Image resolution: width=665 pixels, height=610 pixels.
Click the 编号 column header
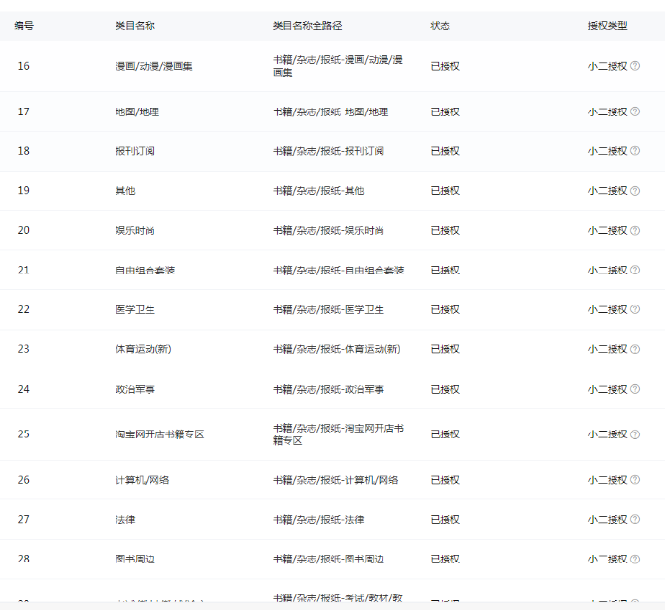click(x=24, y=26)
